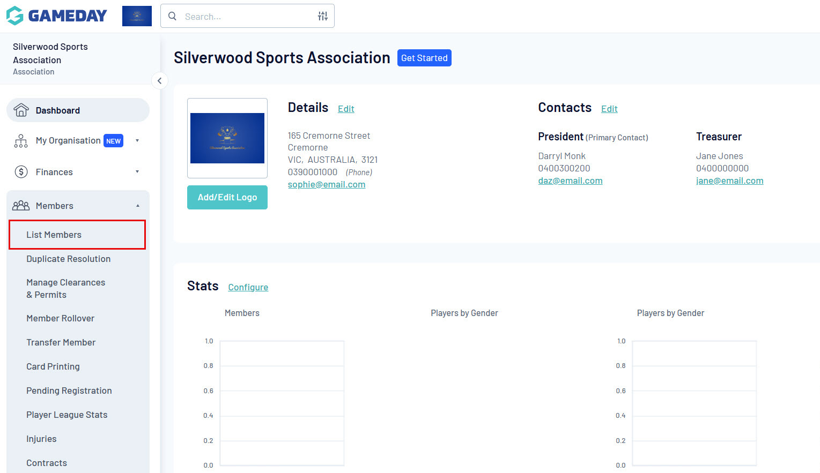
Task: Open advanced search filter sliders icon
Action: [323, 16]
